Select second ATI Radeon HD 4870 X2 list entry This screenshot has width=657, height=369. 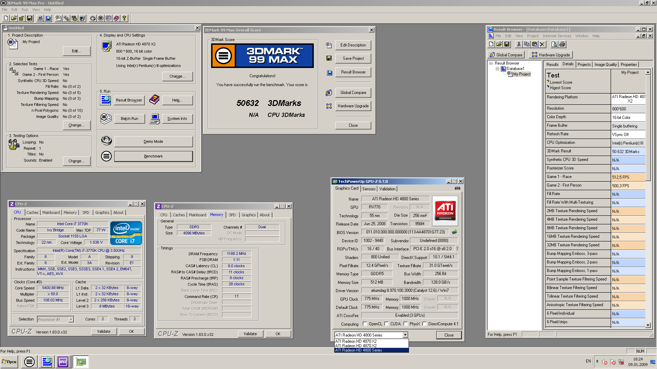[x=371, y=346]
